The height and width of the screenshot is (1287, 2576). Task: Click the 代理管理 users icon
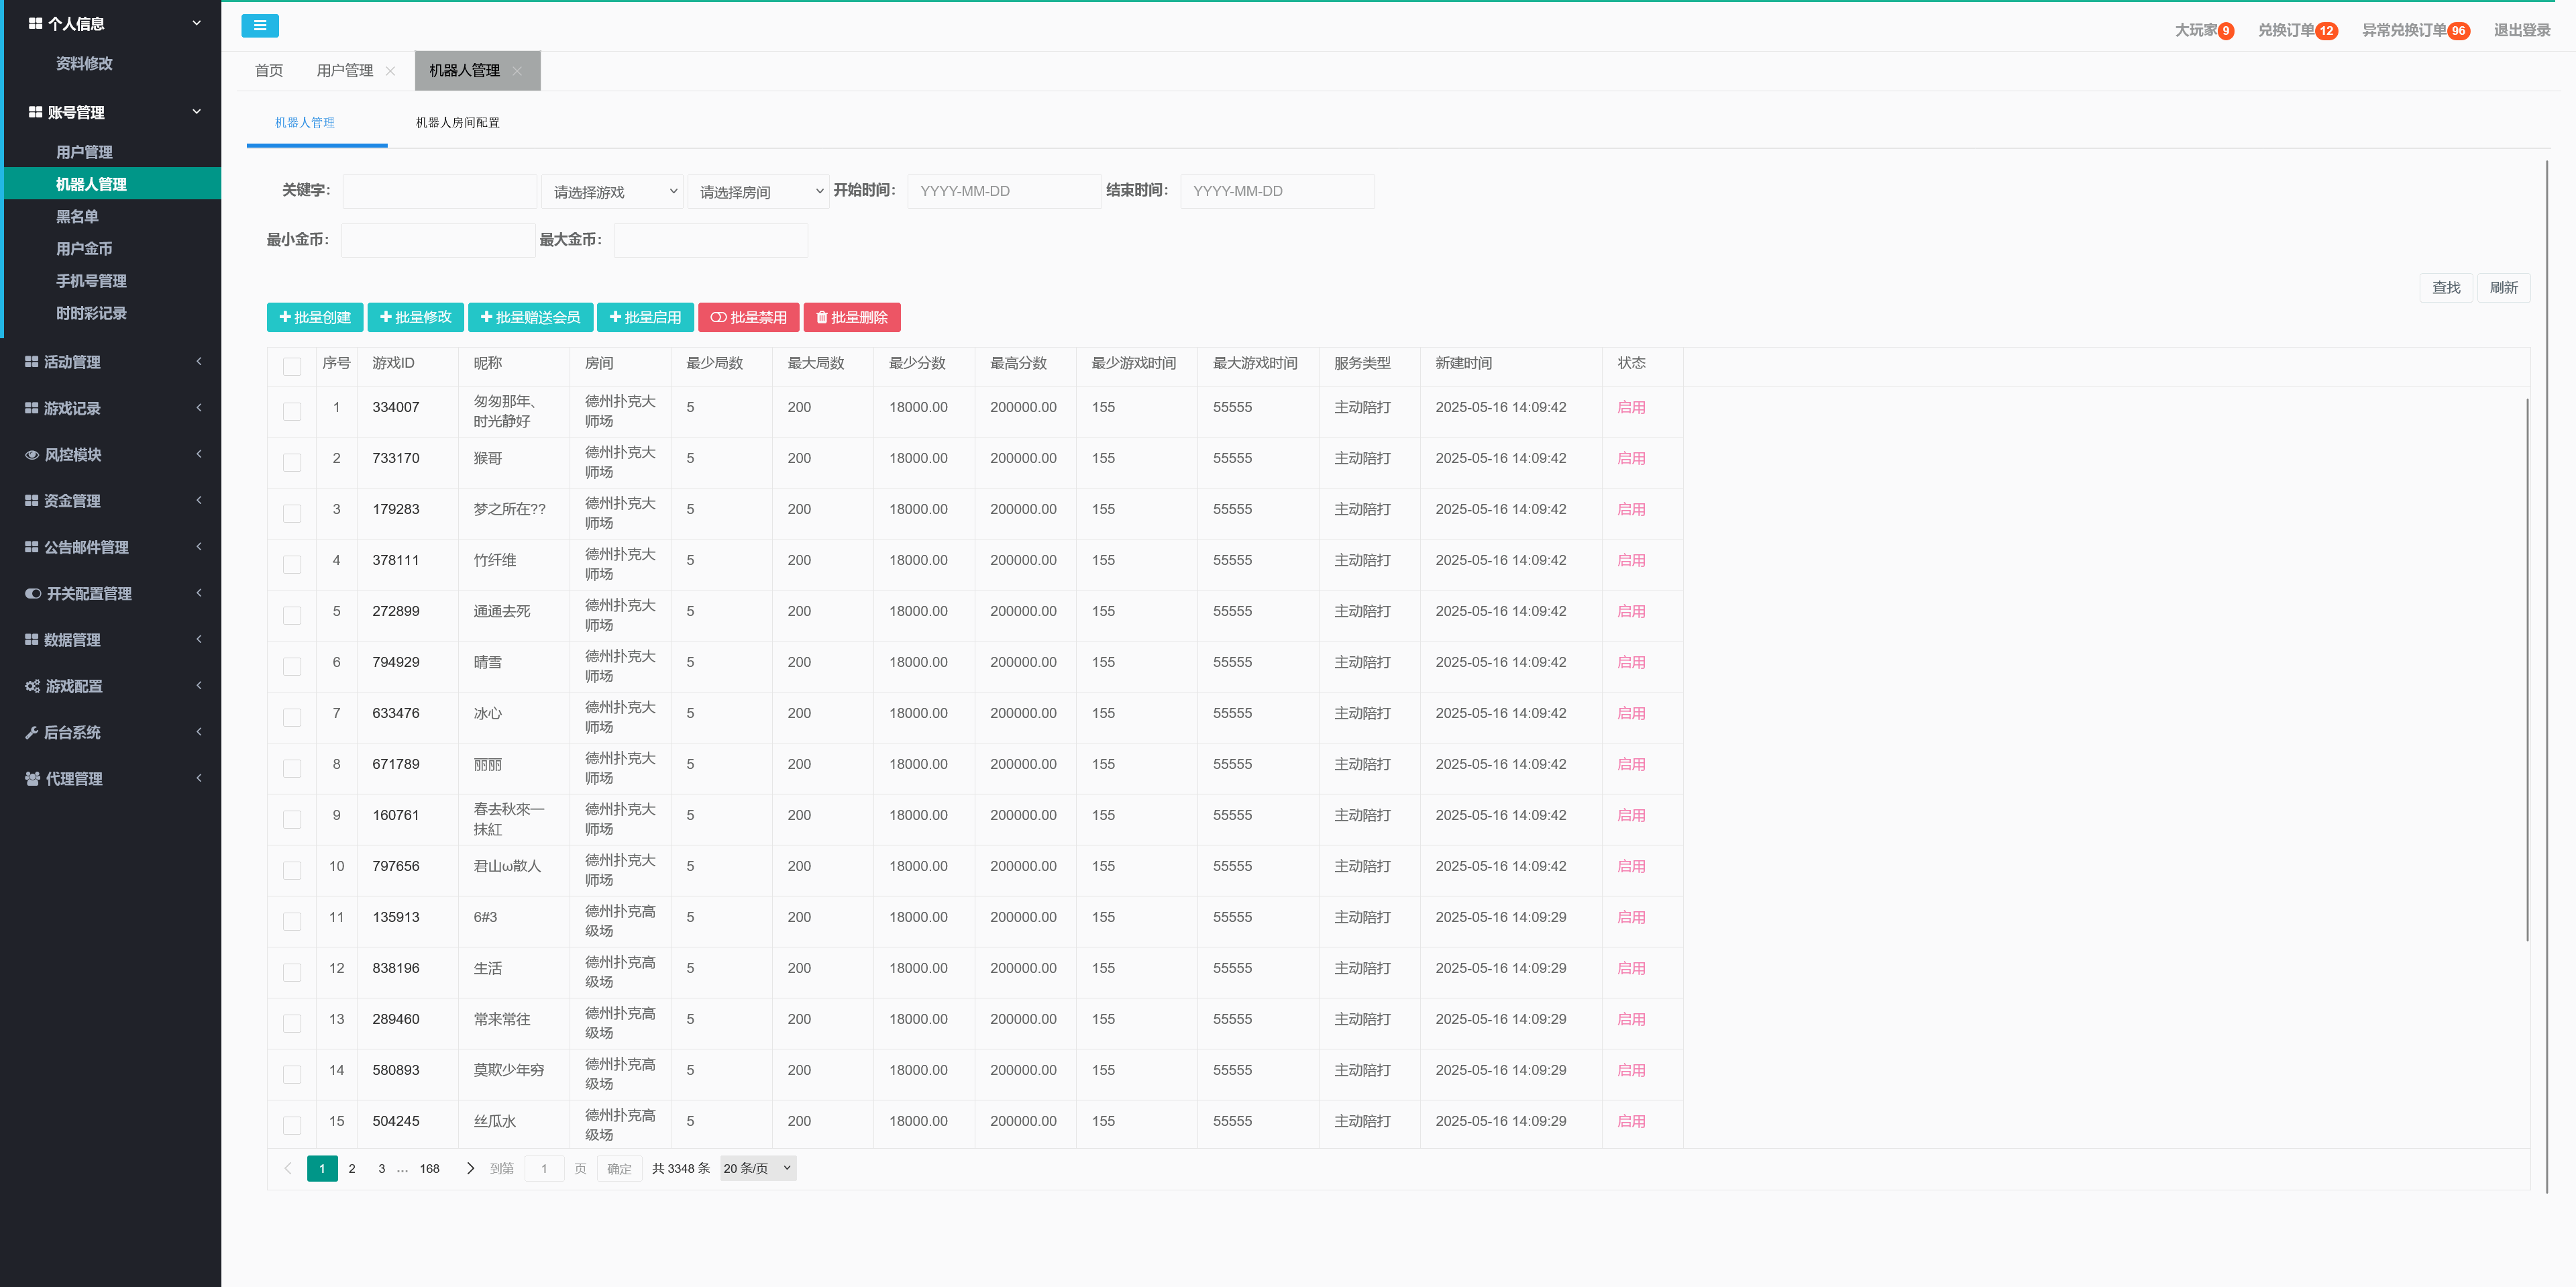click(32, 779)
